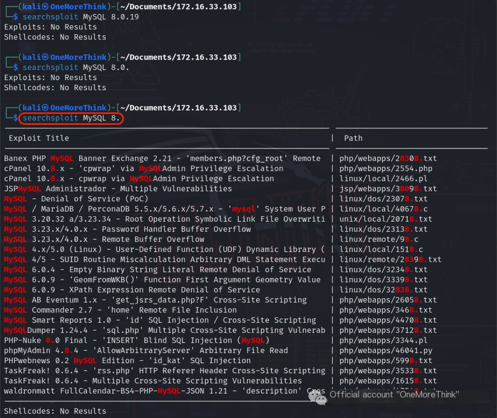Select 'Password Handler Buffer Overflow' exploit title
The height and width of the screenshot is (418, 497).
[127, 230]
